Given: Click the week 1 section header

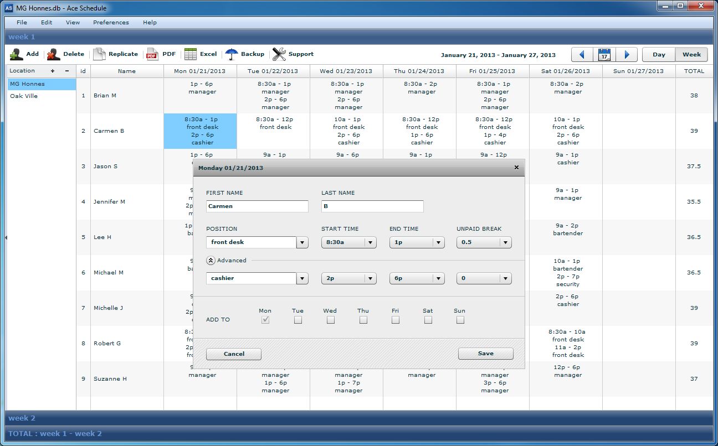Looking at the screenshot, I should (359, 37).
